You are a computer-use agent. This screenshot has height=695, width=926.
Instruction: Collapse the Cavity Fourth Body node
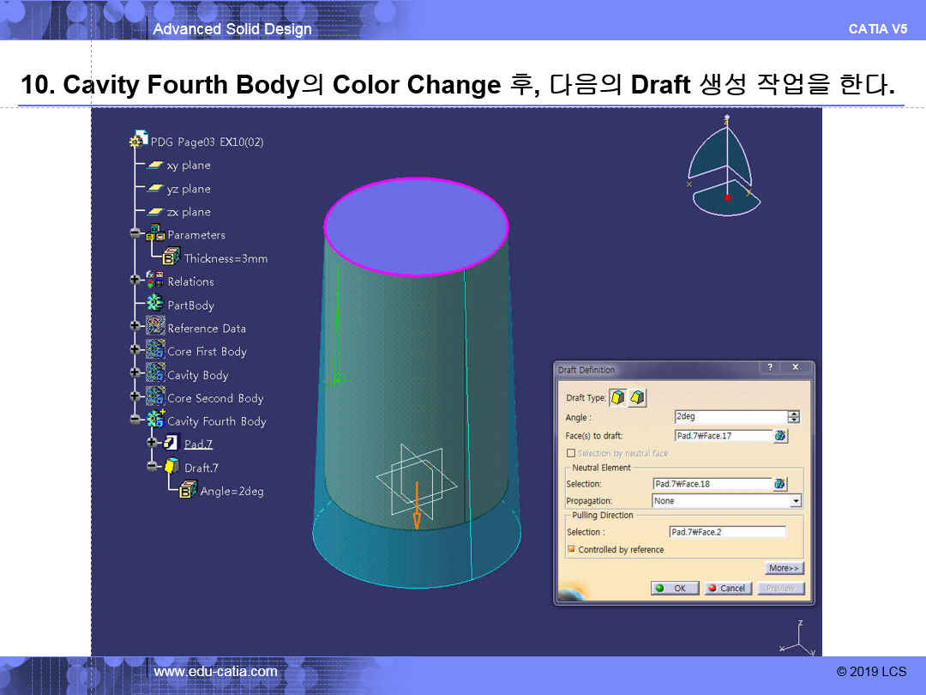coord(135,421)
